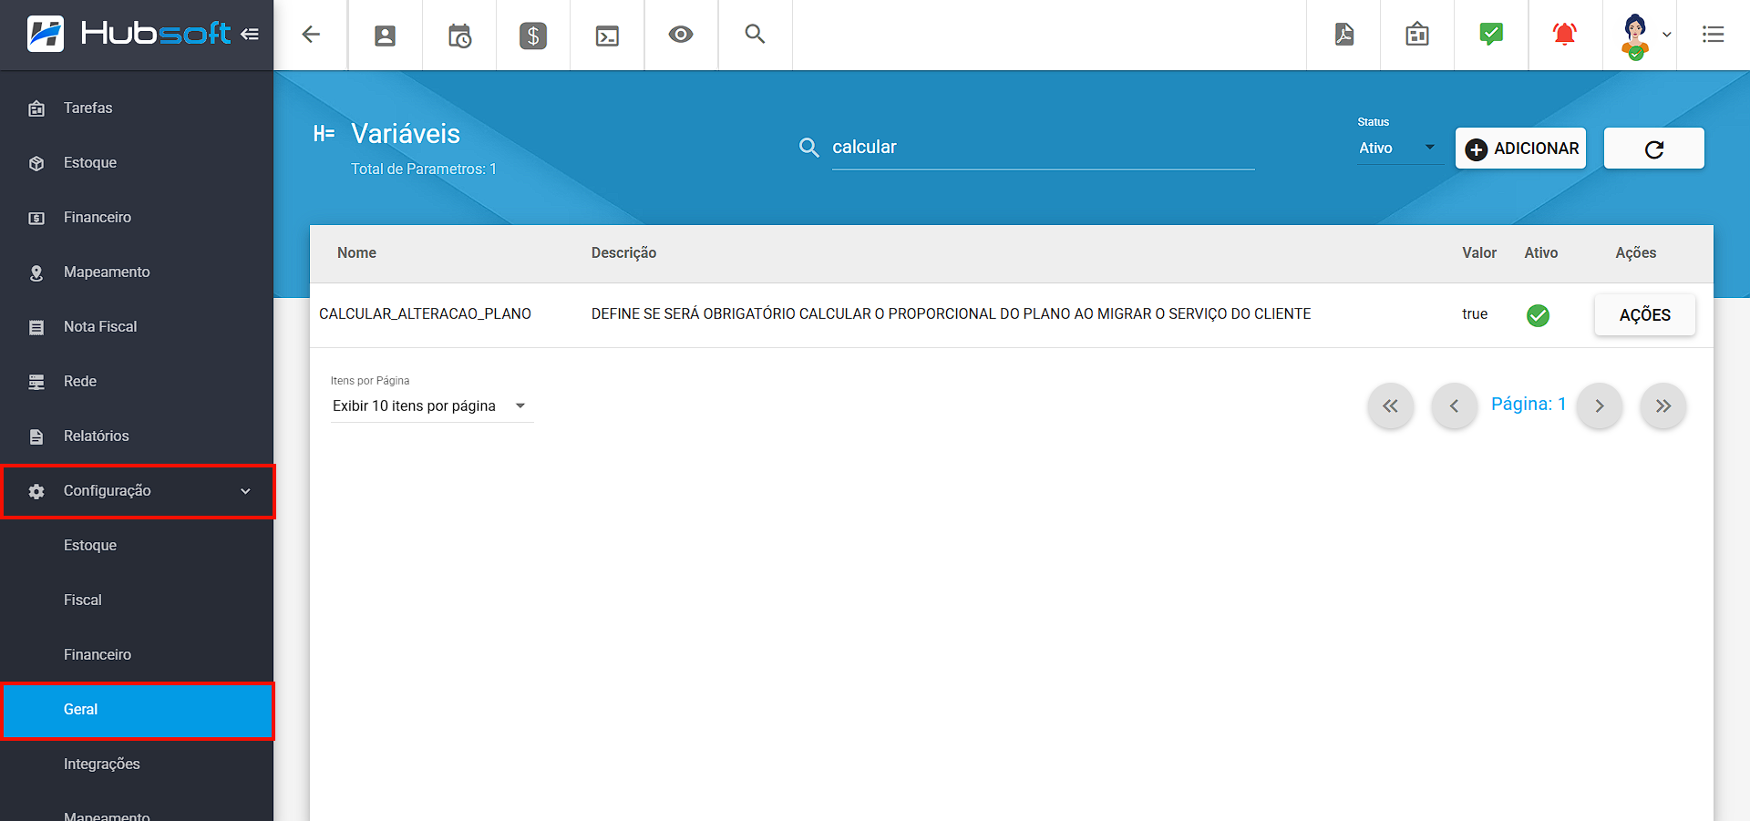Open the client contact card icon

(386, 36)
